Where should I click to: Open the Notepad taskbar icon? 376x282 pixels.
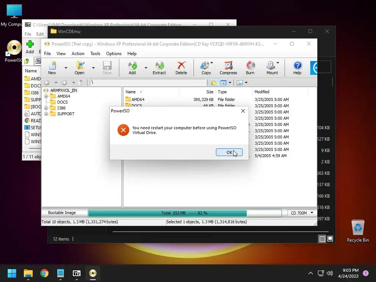[61, 273]
